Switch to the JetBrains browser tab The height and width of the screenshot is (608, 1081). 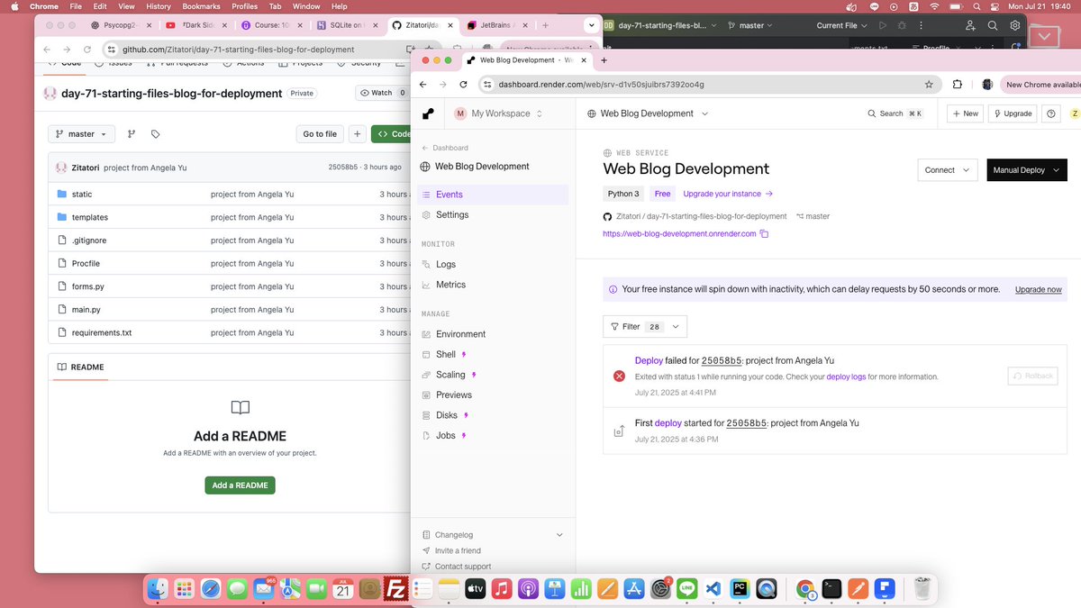click(497, 26)
